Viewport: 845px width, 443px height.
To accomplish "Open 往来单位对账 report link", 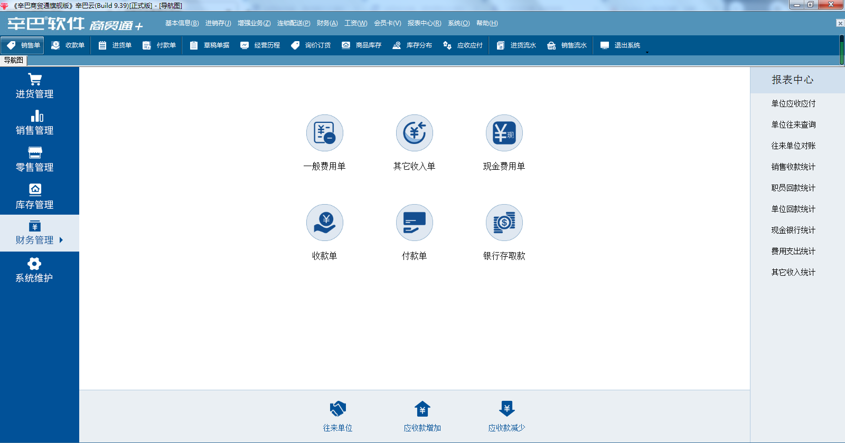I will tap(793, 146).
